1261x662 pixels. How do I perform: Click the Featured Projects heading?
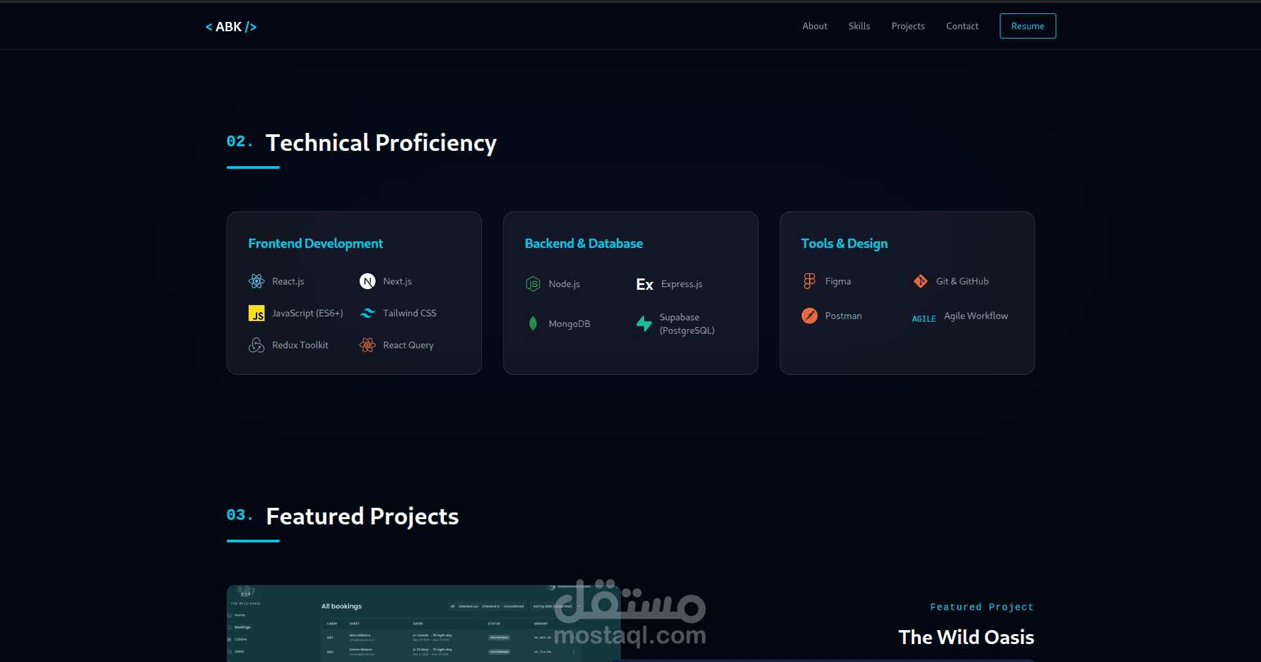(362, 516)
